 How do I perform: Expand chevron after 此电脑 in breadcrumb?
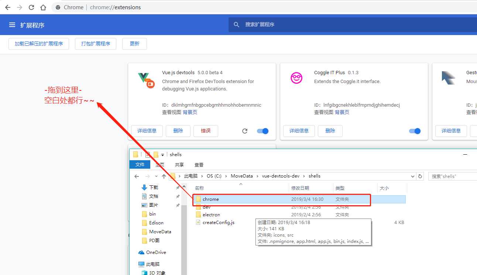(202, 176)
